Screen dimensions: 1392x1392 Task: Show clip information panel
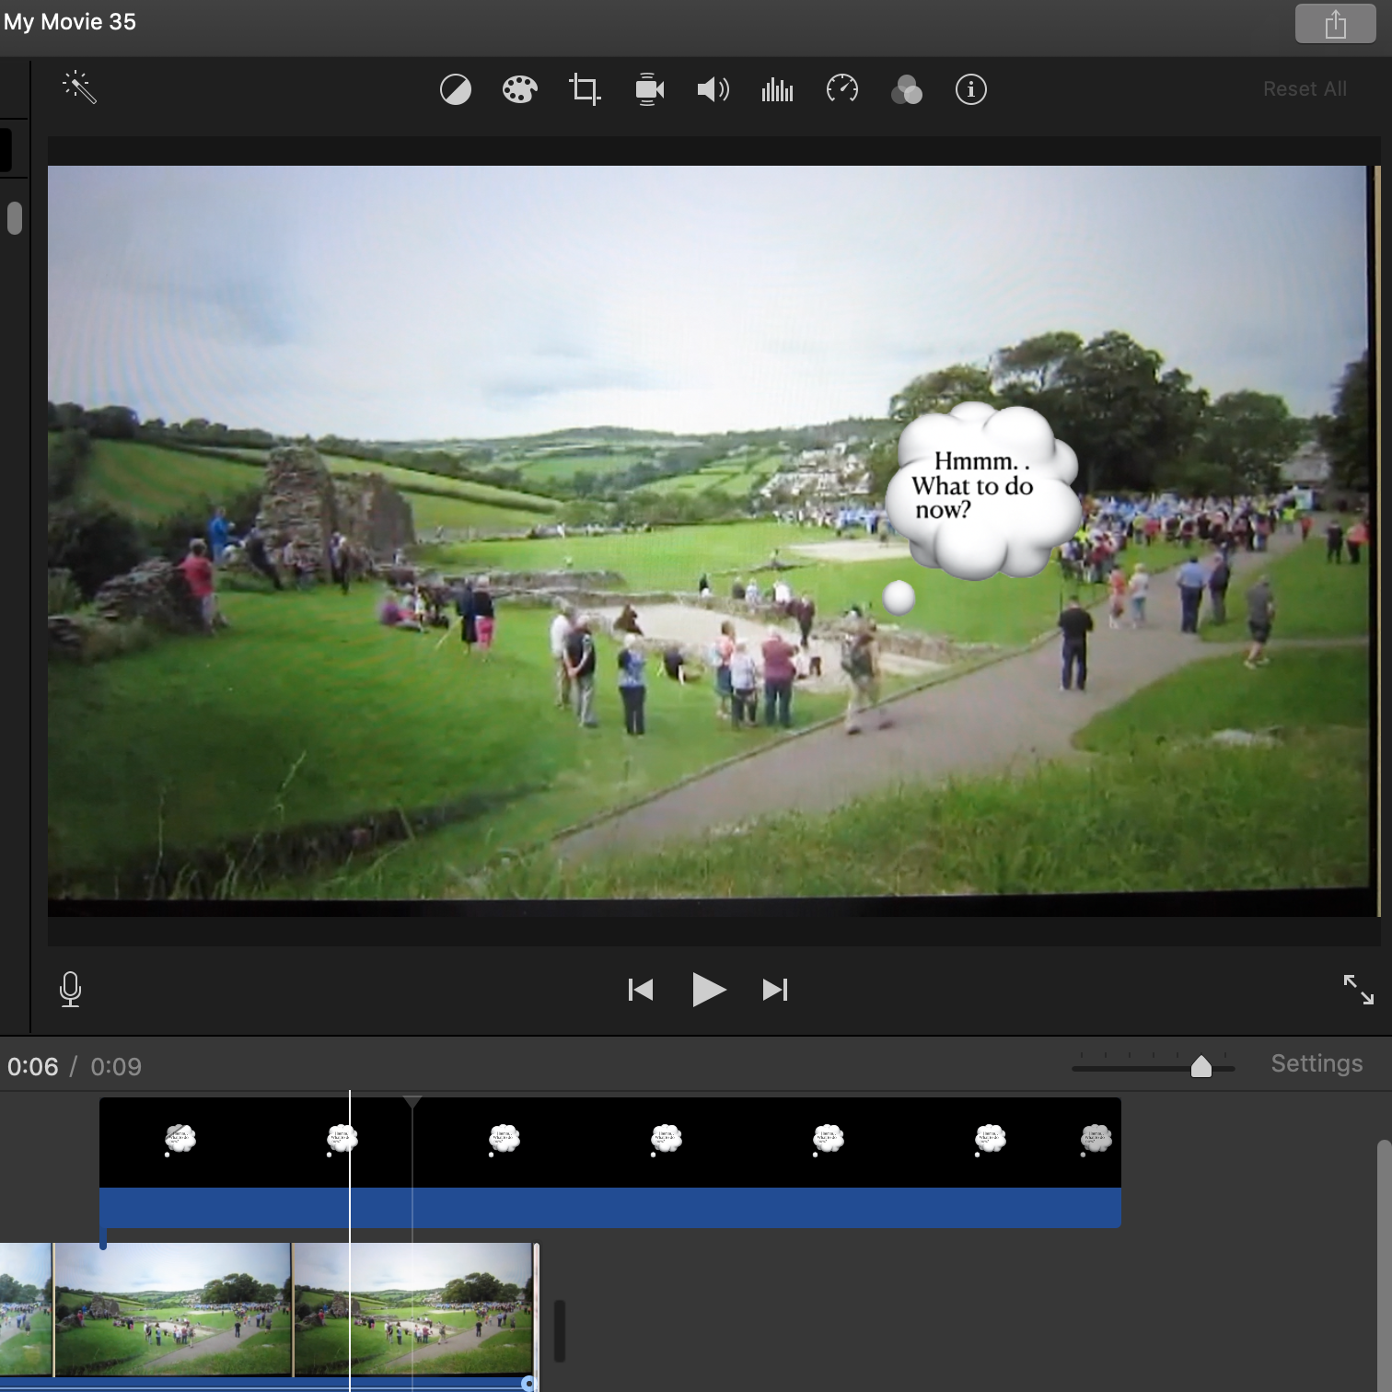point(971,90)
